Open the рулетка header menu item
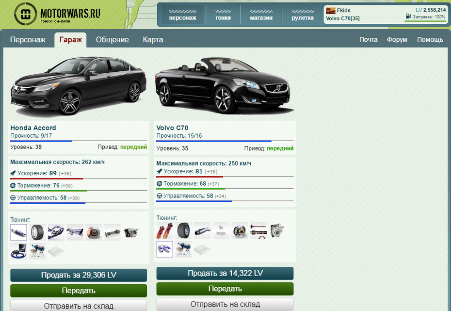The image size is (451, 311). click(x=303, y=15)
